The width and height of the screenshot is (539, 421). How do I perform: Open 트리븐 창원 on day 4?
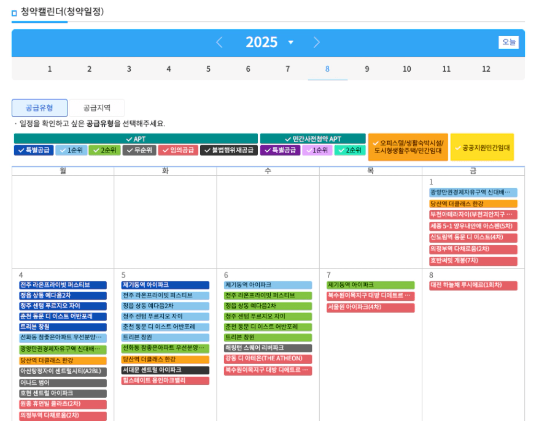click(63, 327)
